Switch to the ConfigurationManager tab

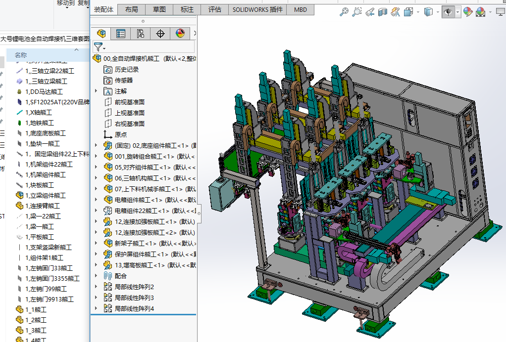coord(141,33)
